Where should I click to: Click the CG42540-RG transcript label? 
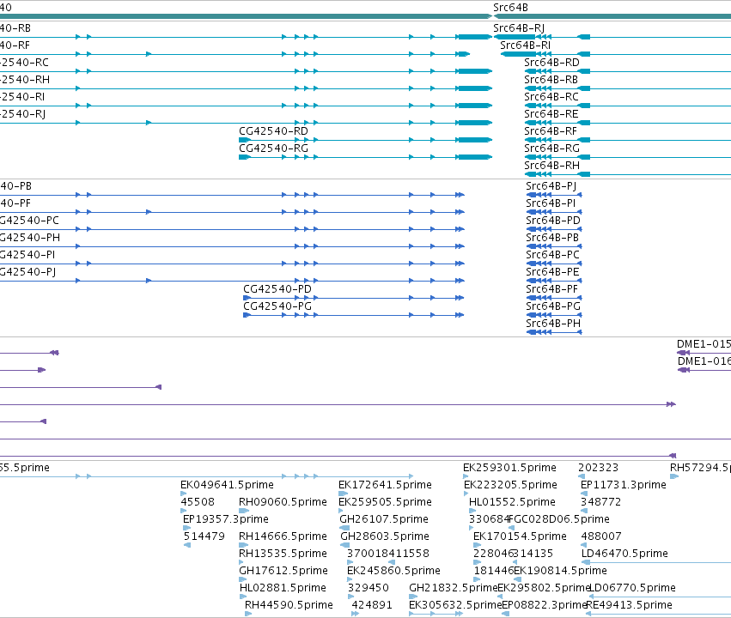coord(274,148)
